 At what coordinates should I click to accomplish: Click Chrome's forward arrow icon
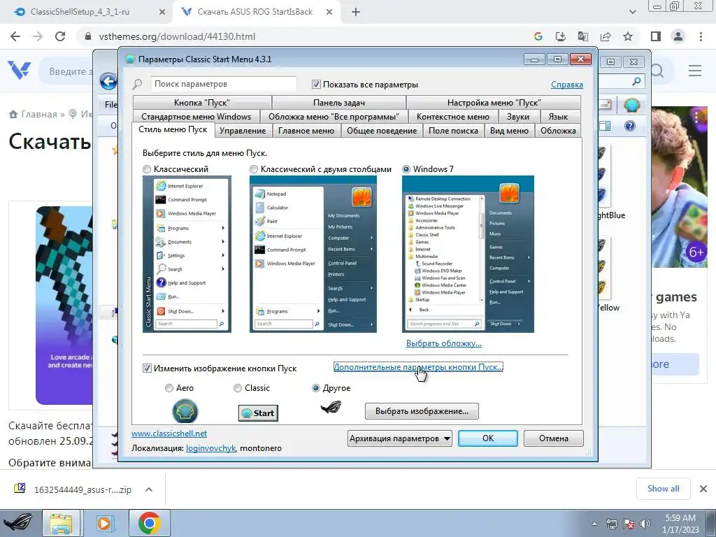(38, 36)
